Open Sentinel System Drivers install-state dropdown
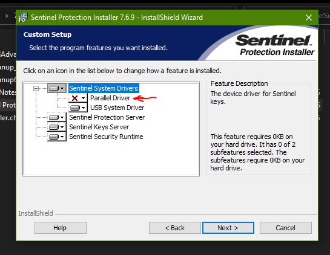The image size is (330, 255). pos(57,88)
